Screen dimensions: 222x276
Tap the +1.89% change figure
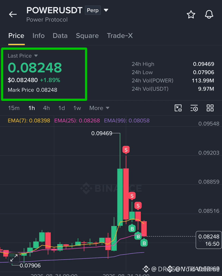50,80
